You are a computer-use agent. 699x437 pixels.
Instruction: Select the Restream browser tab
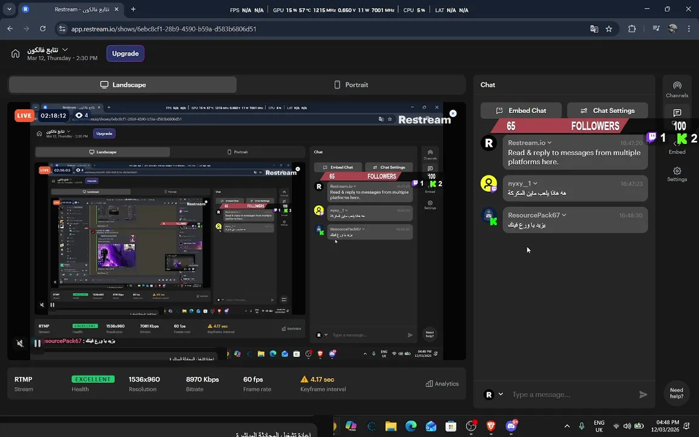point(73,9)
